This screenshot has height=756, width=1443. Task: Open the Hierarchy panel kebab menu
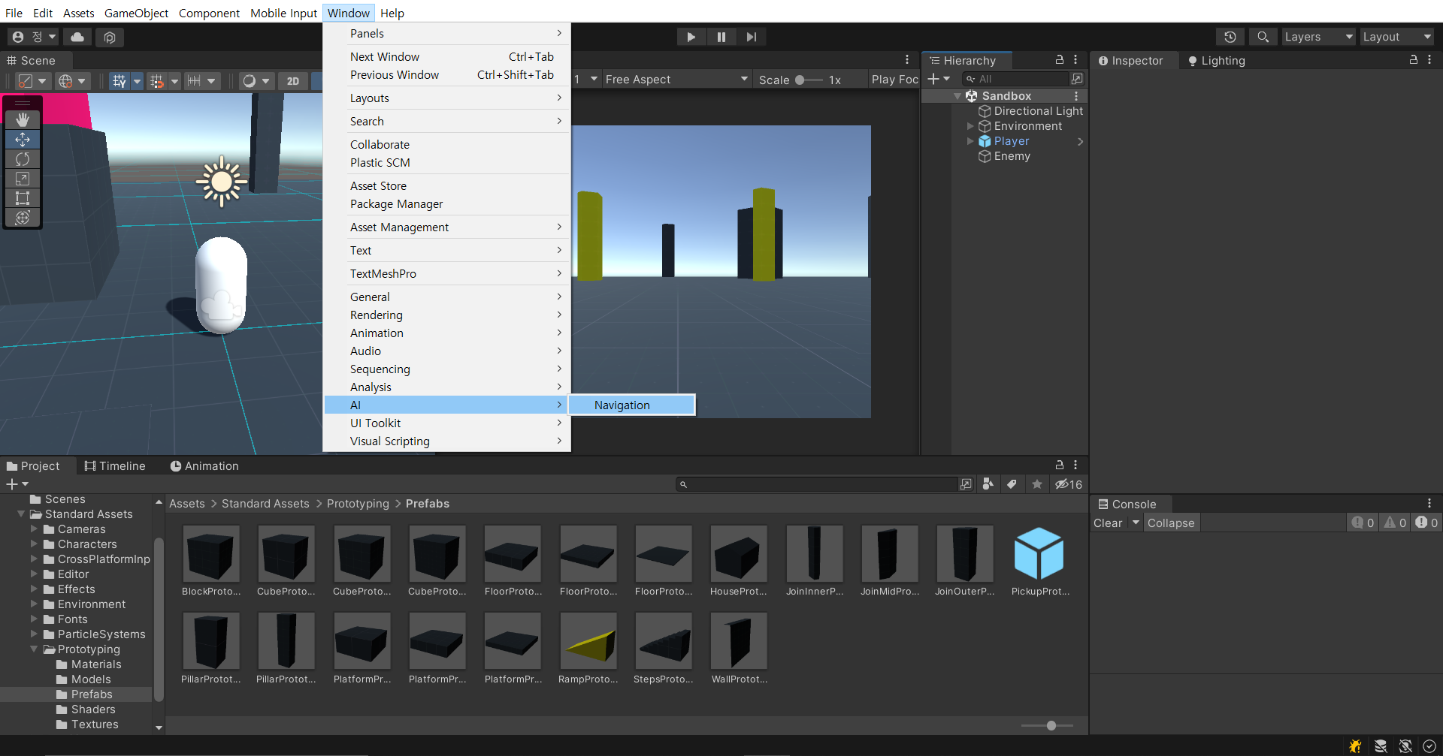(x=1075, y=59)
